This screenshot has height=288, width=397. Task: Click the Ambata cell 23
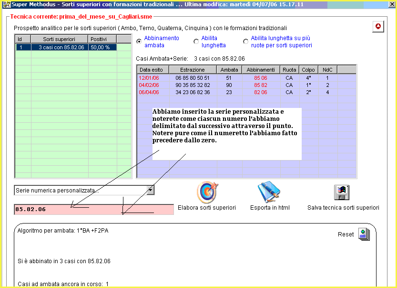coord(229,92)
